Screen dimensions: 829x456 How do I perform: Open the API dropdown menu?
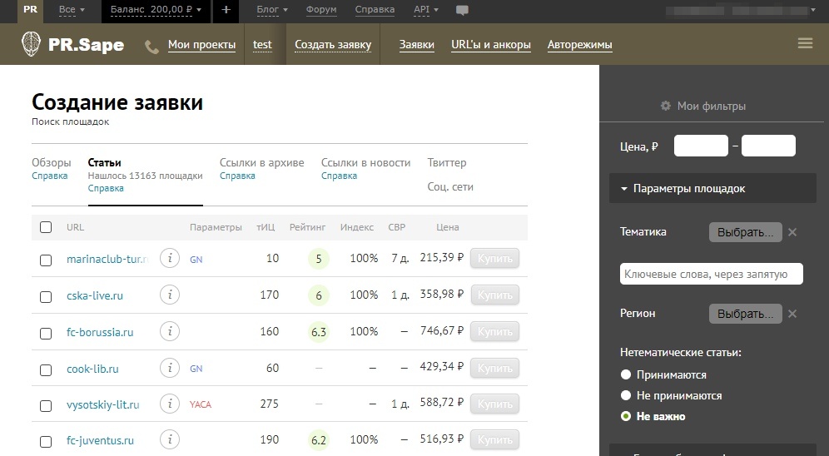(x=426, y=9)
